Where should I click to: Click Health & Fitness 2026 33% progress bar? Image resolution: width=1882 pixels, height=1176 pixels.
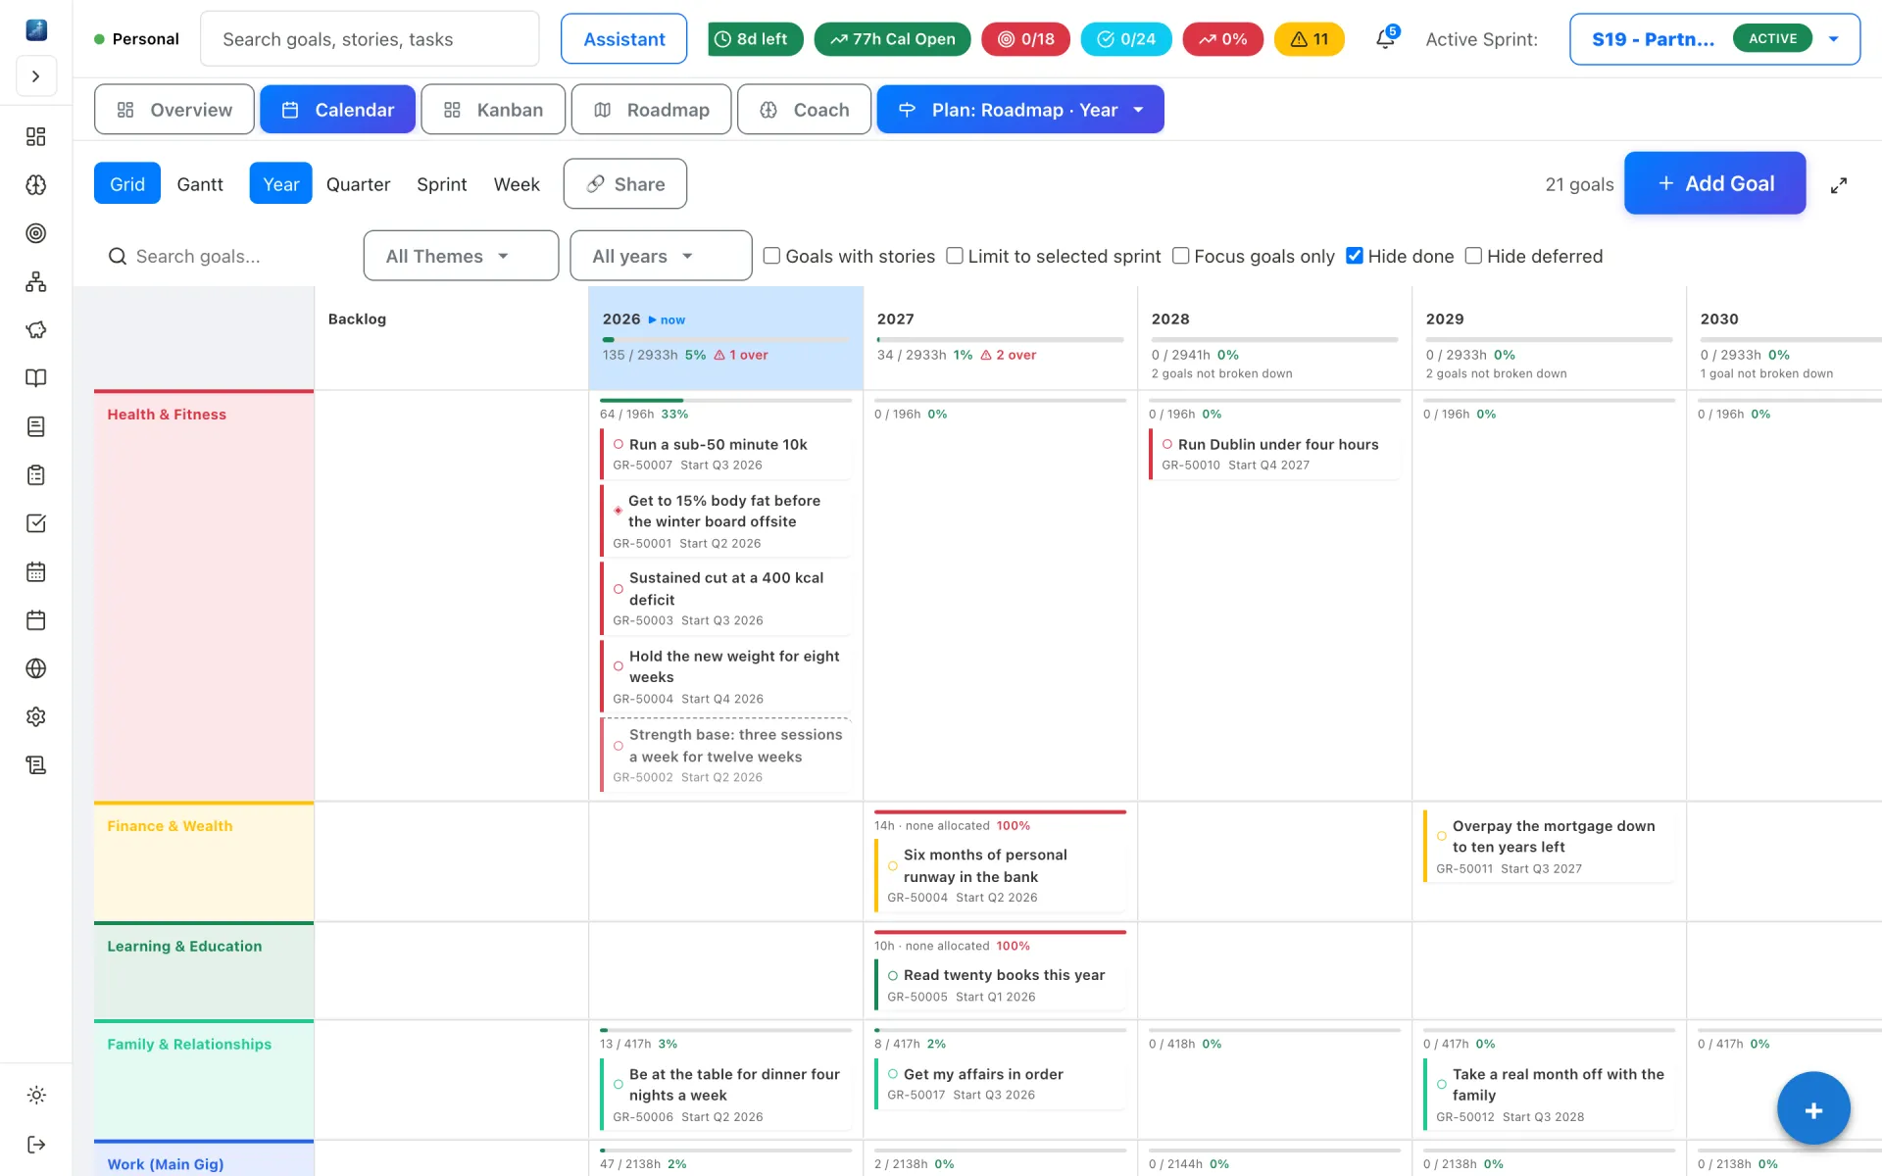tap(725, 400)
